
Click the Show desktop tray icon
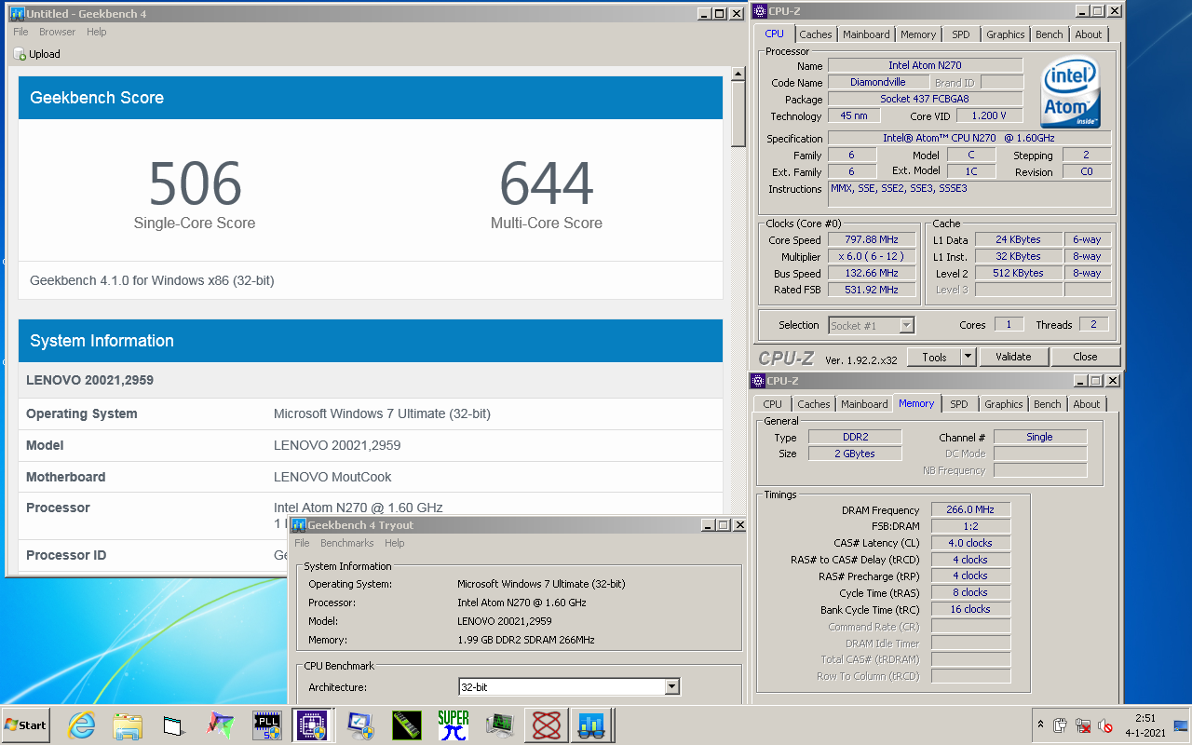1181,725
